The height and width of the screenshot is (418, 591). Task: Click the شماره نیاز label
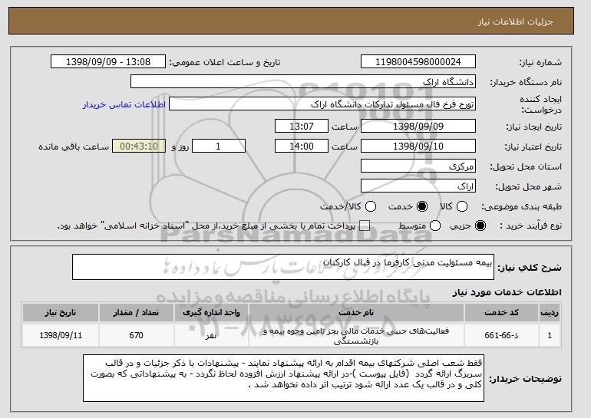540,62
